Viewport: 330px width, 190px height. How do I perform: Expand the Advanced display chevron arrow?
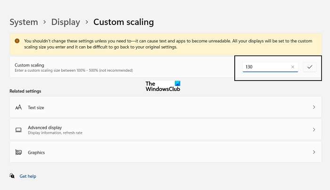314,130
